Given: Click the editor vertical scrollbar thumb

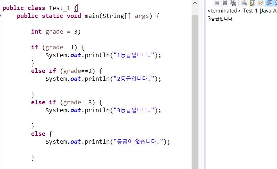Looking at the screenshot, I should coord(195,92).
